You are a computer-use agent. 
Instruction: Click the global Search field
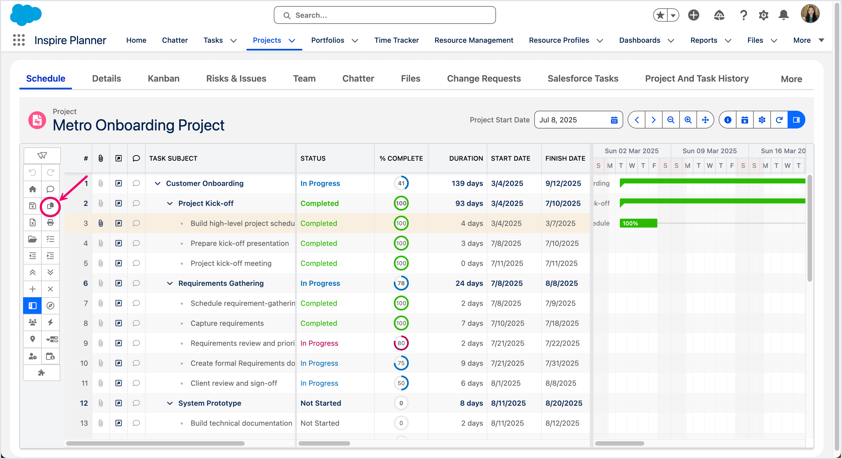(x=384, y=15)
